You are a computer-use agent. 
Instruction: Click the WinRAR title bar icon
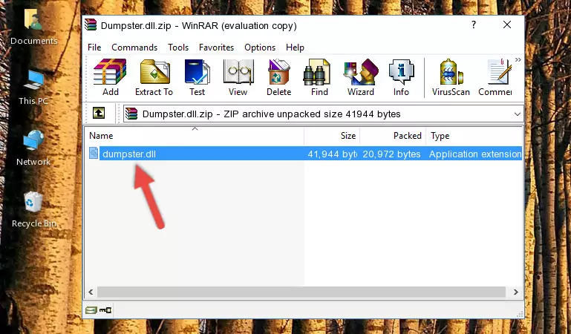91,24
